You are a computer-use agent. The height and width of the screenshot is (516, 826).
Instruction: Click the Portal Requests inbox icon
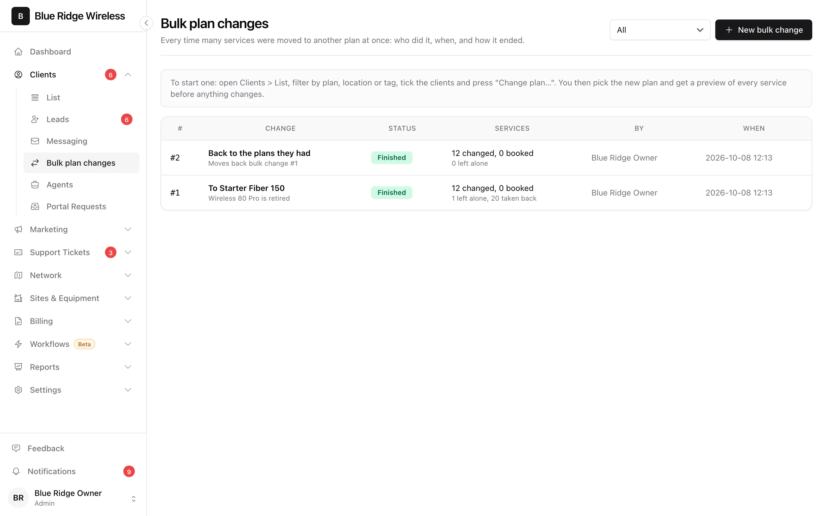point(35,206)
